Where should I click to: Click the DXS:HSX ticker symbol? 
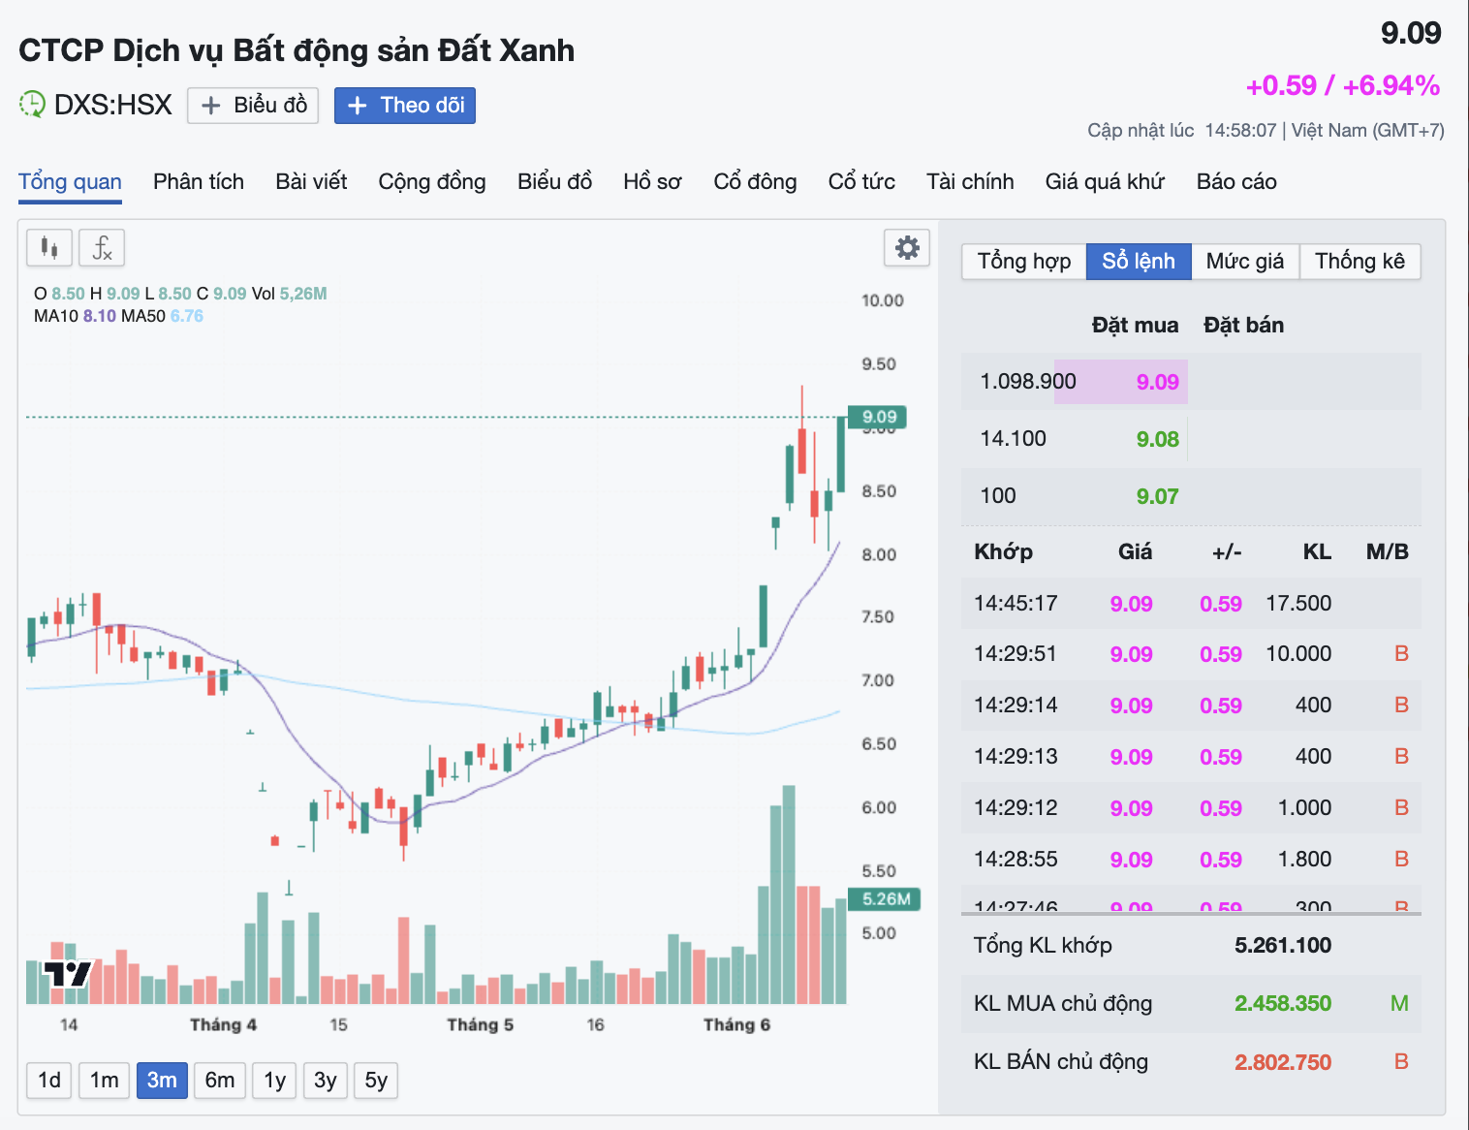[112, 105]
